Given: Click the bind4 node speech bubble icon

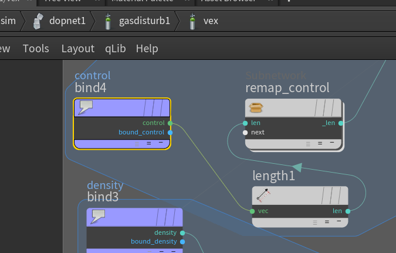Looking at the screenshot, I should click(86, 107).
